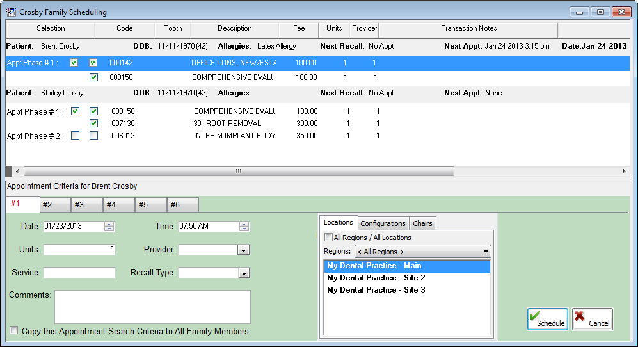This screenshot has width=638, height=347.
Task: Click the Service input field
Action: pyautogui.click(x=79, y=273)
